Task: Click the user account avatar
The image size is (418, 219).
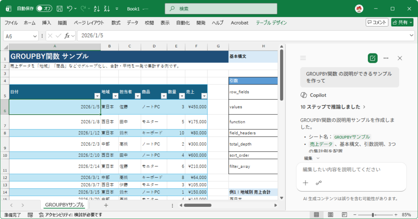Action: [359, 9]
